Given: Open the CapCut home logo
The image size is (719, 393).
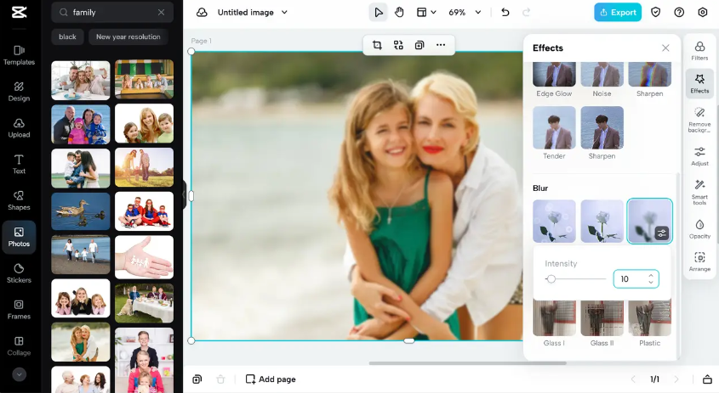Looking at the screenshot, I should tap(19, 13).
